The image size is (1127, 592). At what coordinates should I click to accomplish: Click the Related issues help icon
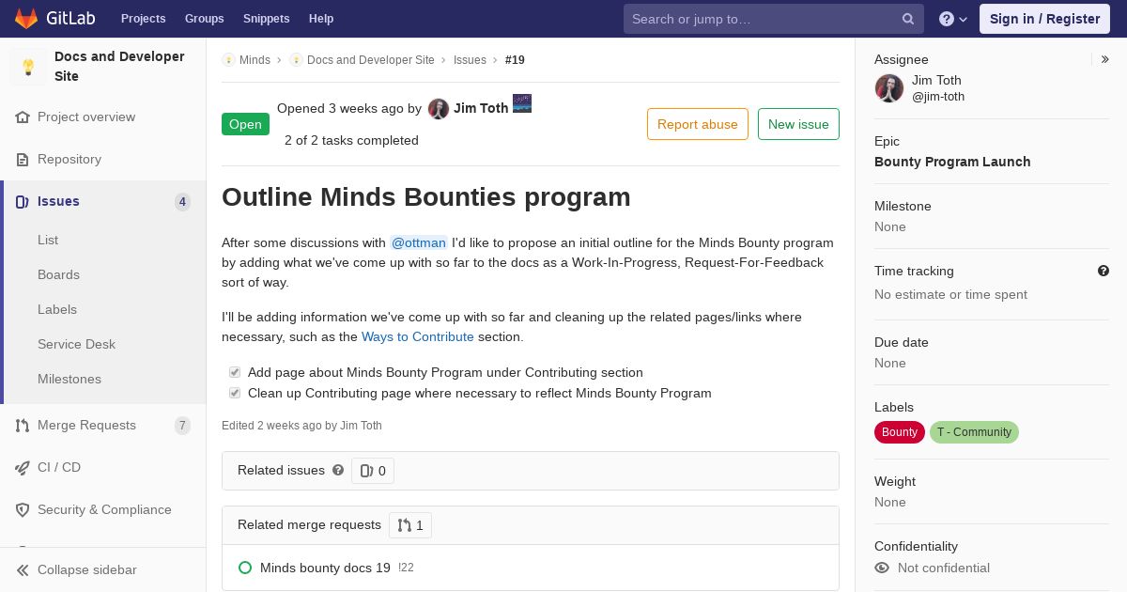pos(338,470)
